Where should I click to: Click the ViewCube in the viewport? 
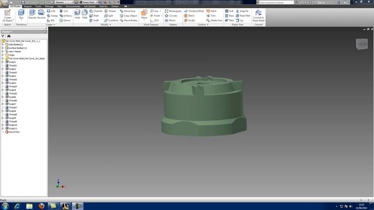point(362,44)
